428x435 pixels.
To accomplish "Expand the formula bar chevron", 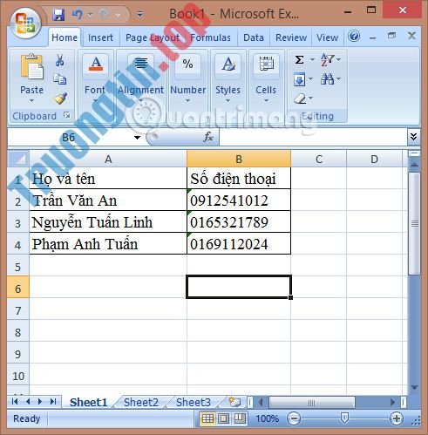I will [414, 137].
